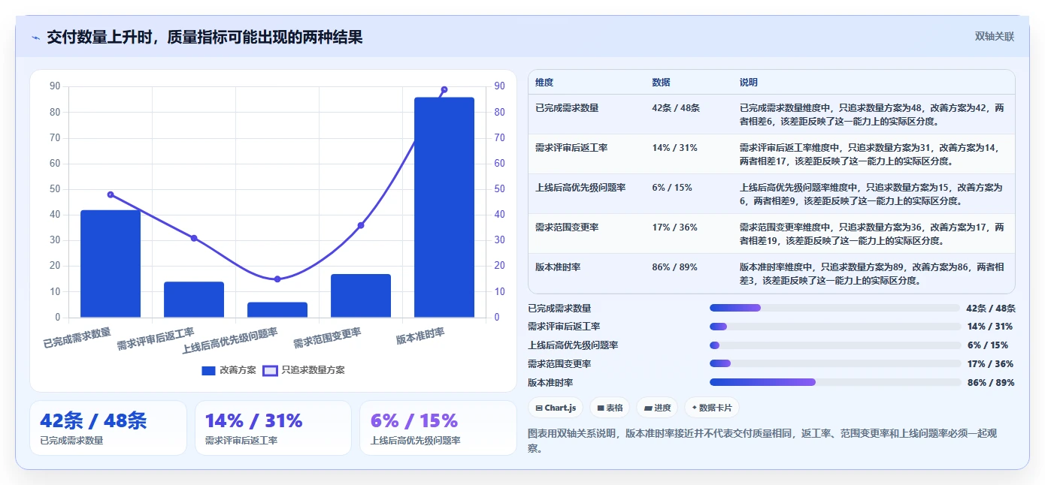Click the top line point at value 89

point(444,89)
